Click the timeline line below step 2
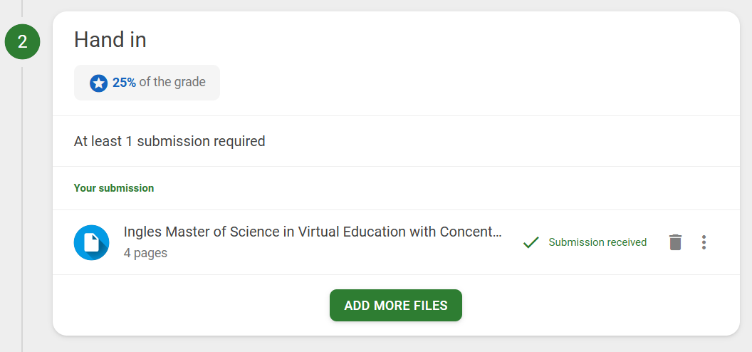 pos(22,209)
